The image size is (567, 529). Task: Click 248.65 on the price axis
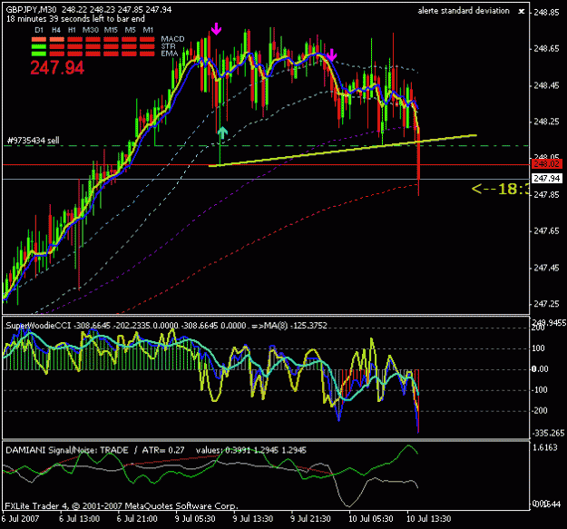546,48
